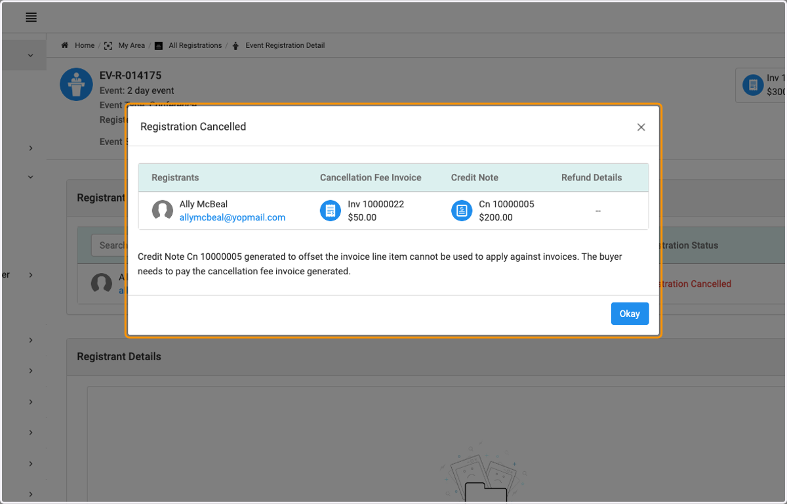Focus the background Search field
This screenshot has height=504, width=787.
coord(109,245)
